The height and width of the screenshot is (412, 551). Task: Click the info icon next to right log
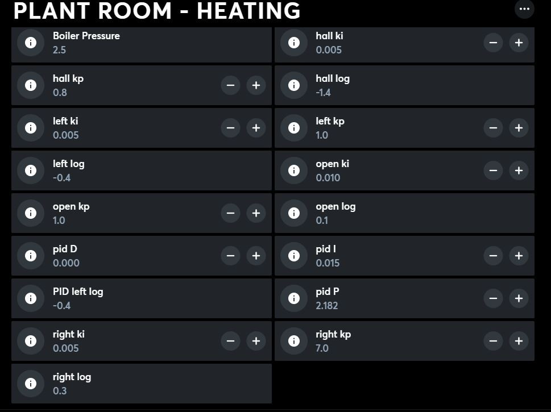(x=31, y=384)
